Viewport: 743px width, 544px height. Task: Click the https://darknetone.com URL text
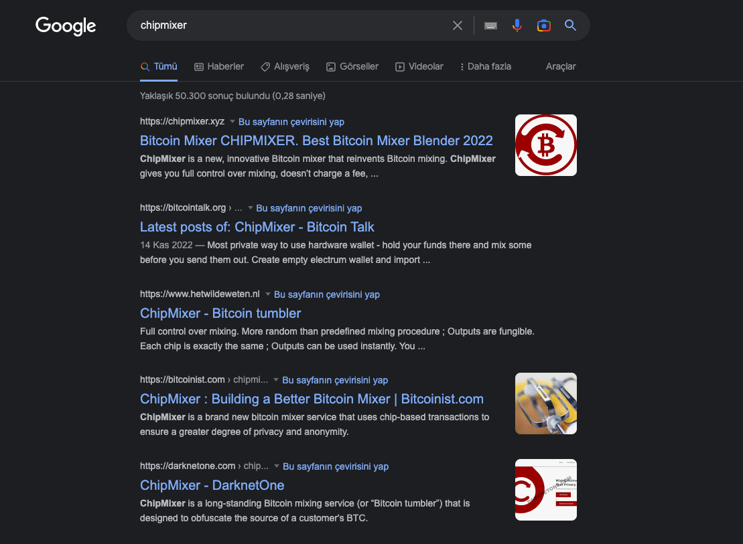(188, 466)
